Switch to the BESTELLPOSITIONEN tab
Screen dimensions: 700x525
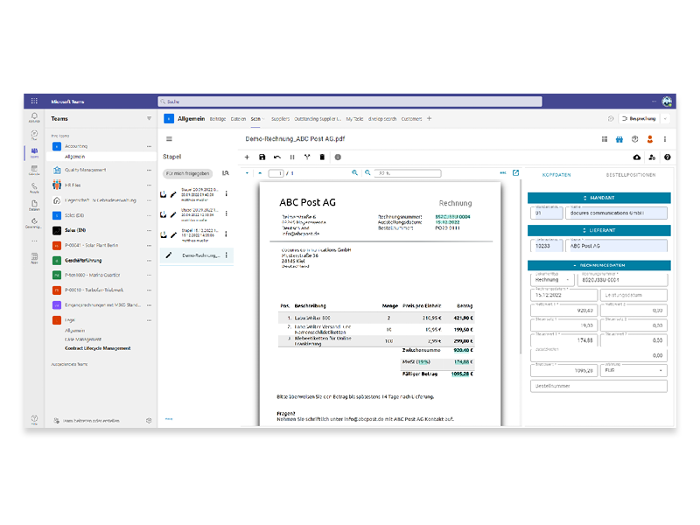coord(631,175)
